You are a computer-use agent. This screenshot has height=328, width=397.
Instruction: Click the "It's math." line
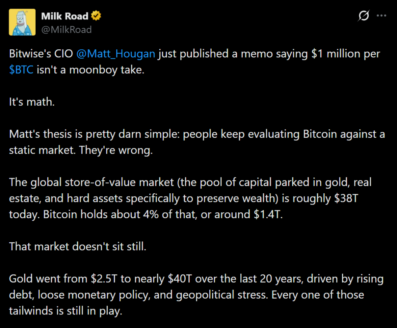[32, 102]
